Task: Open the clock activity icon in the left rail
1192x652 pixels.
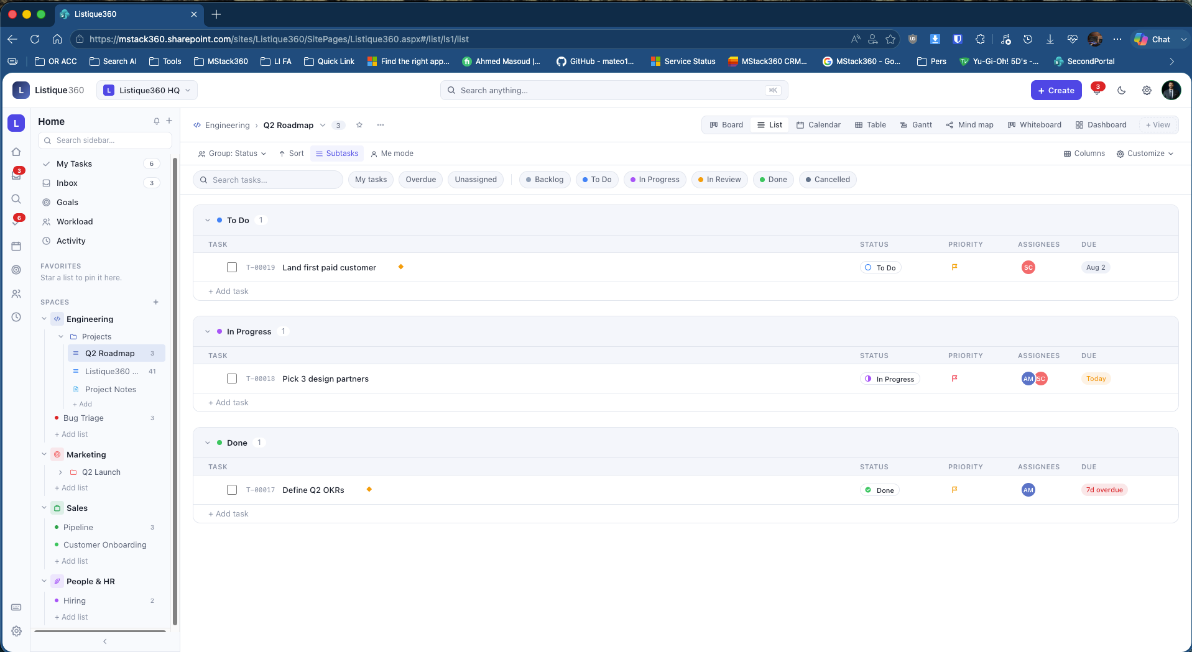Action: coord(16,317)
